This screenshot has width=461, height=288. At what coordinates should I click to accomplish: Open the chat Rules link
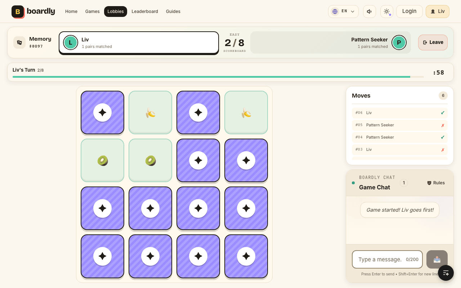click(x=436, y=183)
